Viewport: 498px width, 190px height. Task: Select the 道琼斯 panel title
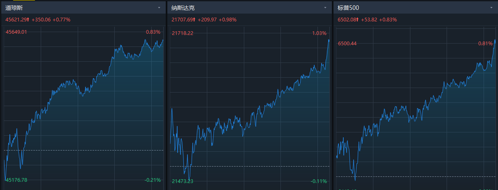pos(14,8)
